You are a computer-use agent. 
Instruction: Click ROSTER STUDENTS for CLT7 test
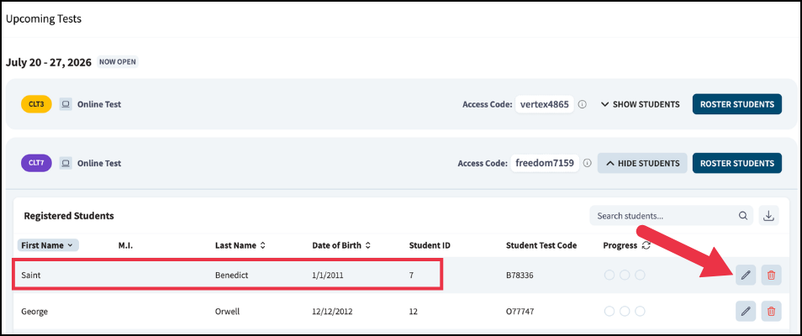[737, 164]
